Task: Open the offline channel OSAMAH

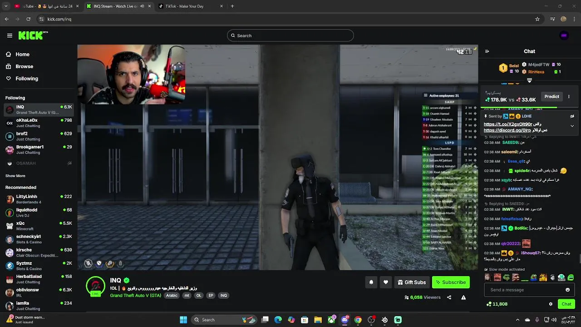Action: pos(39,163)
